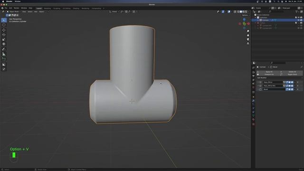Open the Global transform orientation dropdown
Image resolution: width=304 pixels, height=171 pixels.
coord(114,11)
